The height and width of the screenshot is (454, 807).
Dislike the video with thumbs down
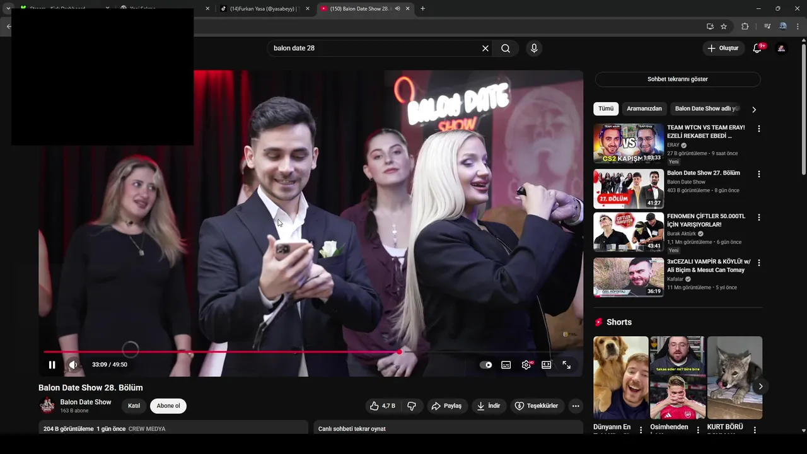pos(412,406)
